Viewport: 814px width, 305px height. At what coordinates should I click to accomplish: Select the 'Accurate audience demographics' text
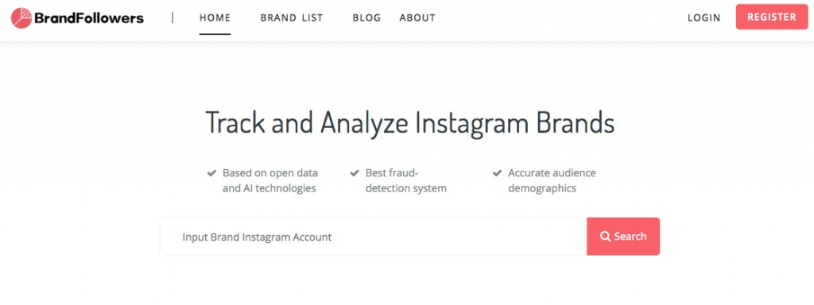coord(552,180)
